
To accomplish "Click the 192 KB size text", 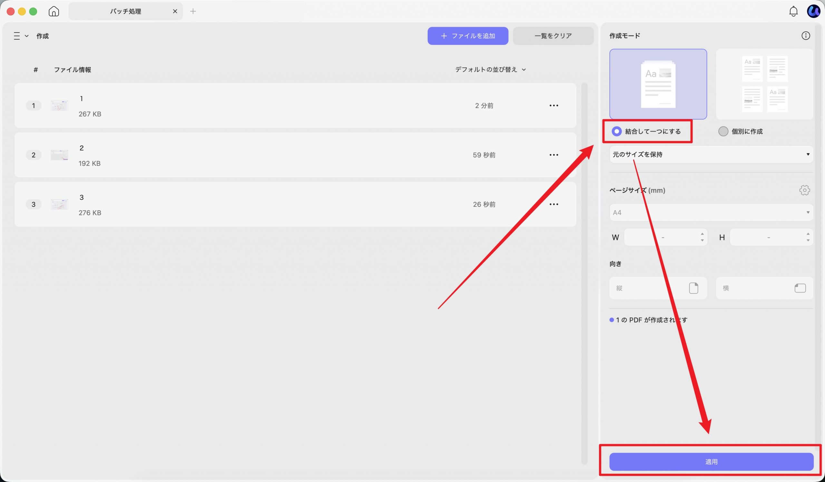I will [89, 163].
